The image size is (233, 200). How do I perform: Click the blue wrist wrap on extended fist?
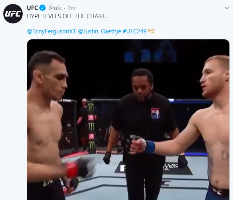coord(150,147)
